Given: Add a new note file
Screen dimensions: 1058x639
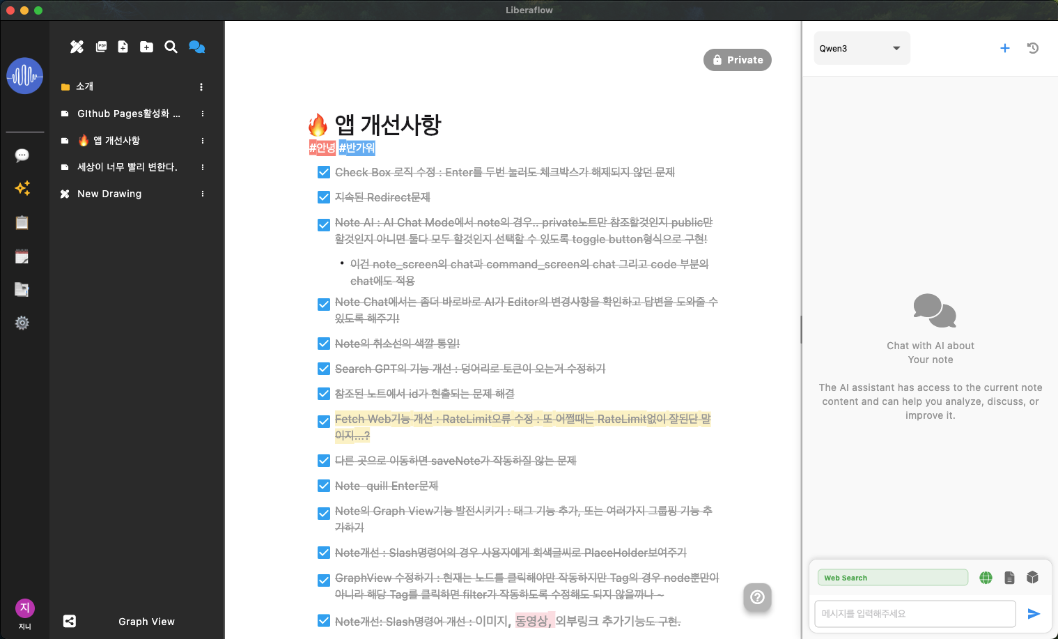Looking at the screenshot, I should (123, 47).
